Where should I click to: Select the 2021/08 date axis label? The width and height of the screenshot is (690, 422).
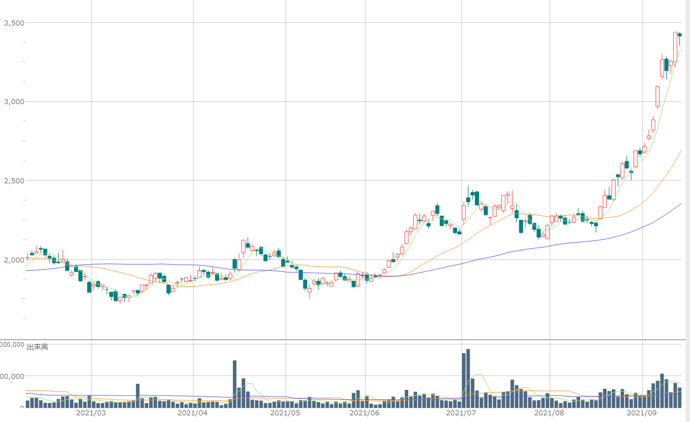click(549, 413)
